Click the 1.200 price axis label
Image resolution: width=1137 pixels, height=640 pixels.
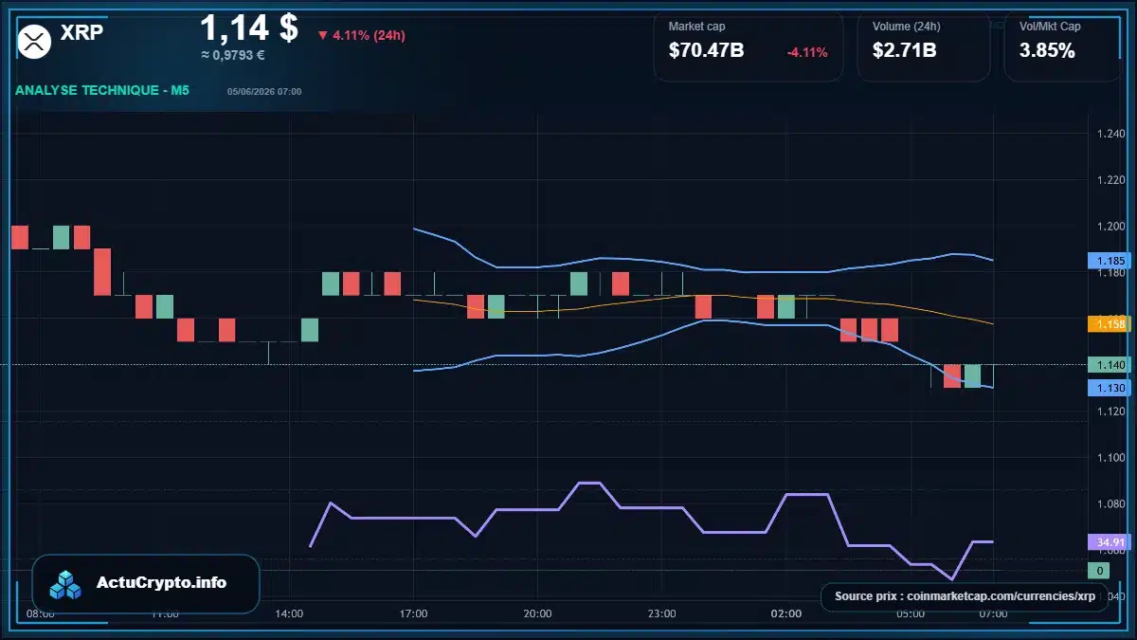coord(1110,227)
